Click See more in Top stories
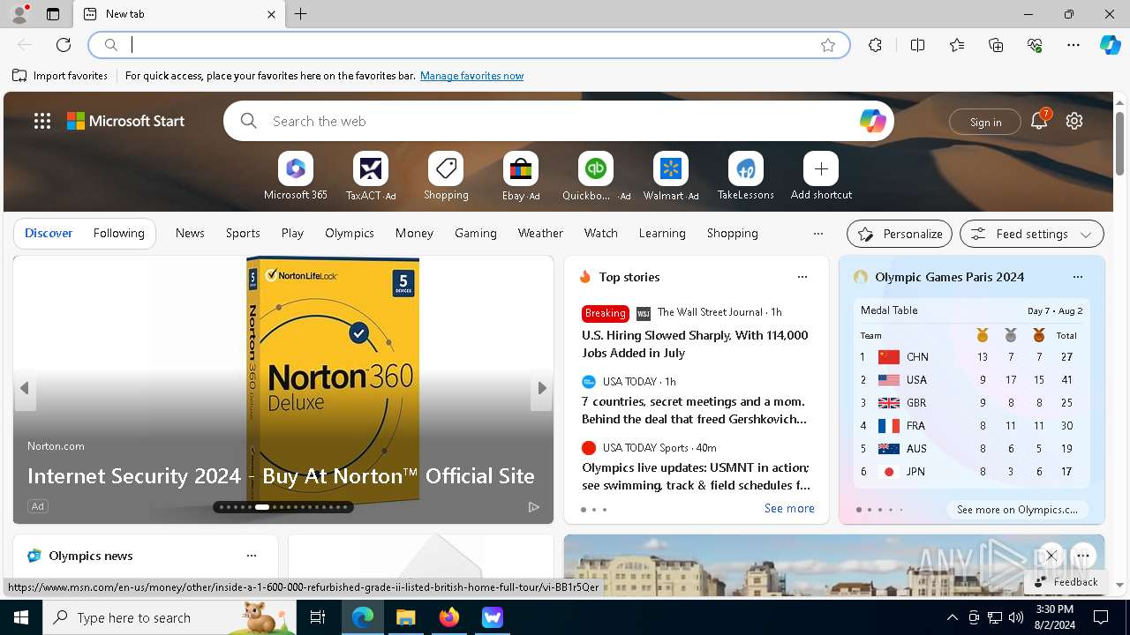The height and width of the screenshot is (635, 1130). coord(789,508)
